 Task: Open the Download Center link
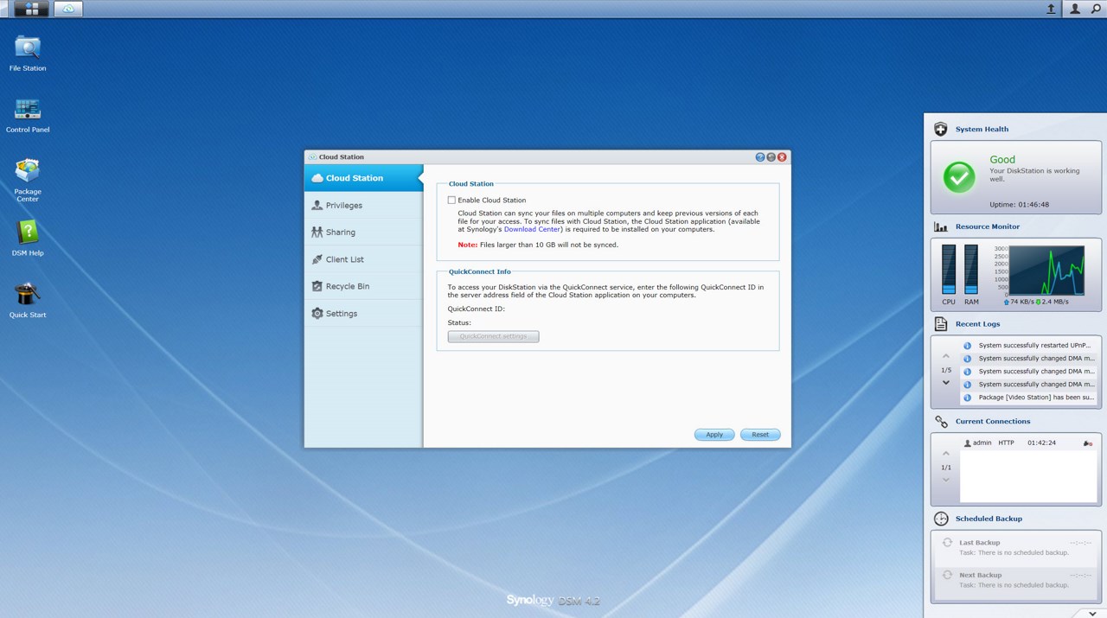point(533,230)
